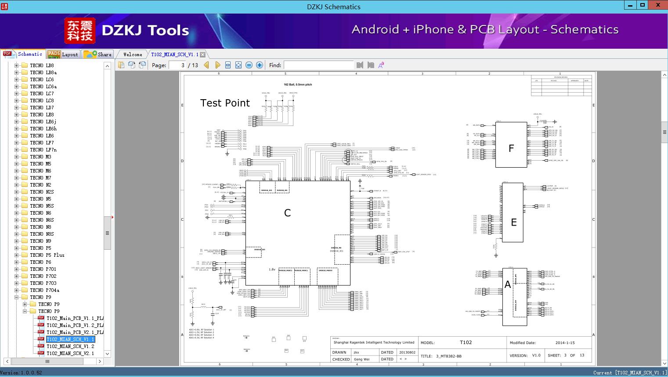Viewport: 668px width, 377px height.
Task: Click the copy page toolbar icon
Action: (x=121, y=65)
